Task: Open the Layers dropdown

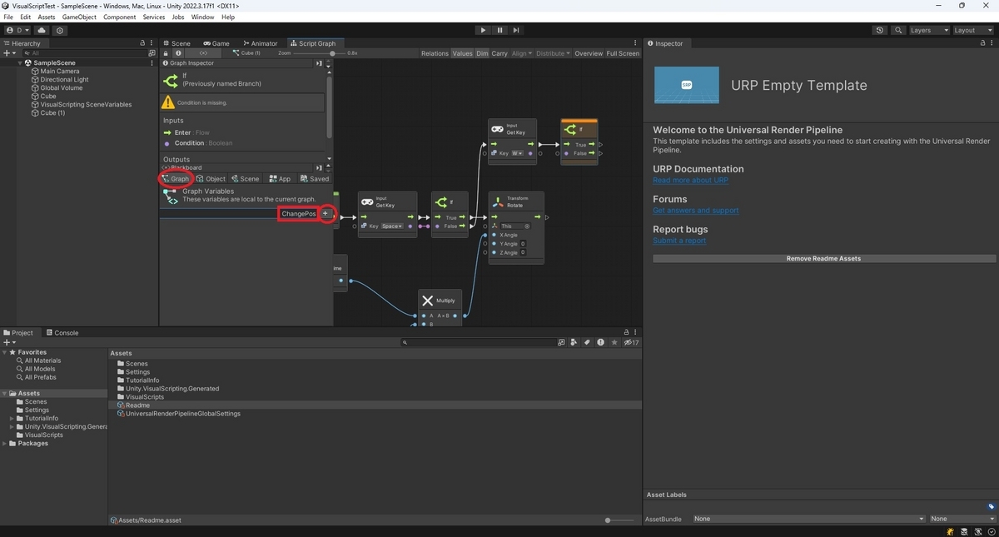Action: [928, 30]
